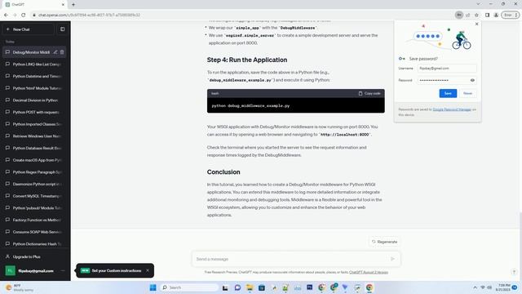This screenshot has width=522, height=294.
Task: Open the Daemonize Python script chat
Action: (x=34, y=184)
